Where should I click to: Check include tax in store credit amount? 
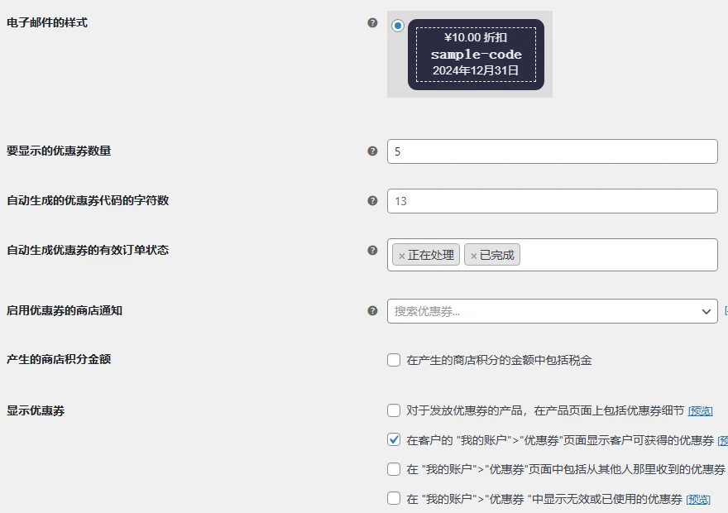point(394,360)
